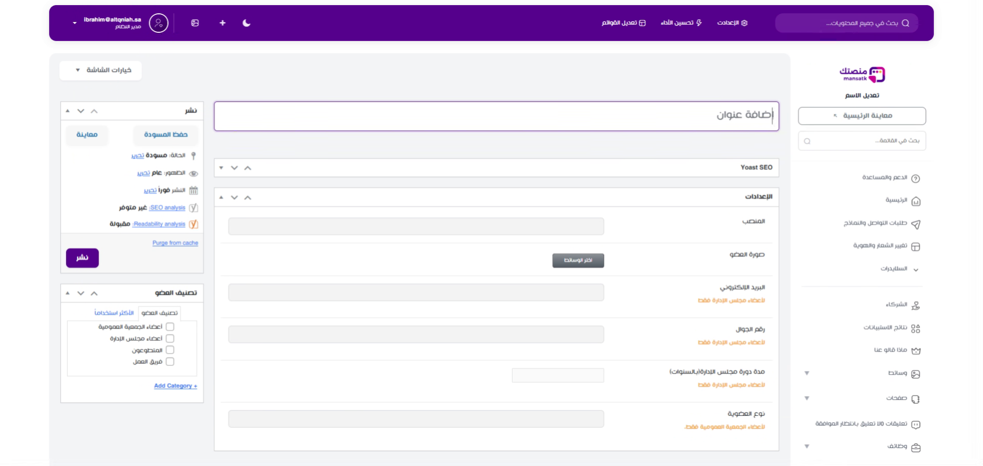This screenshot has width=983, height=466.
Task: Open الشركاء partners in sidebar
Action: point(915,305)
